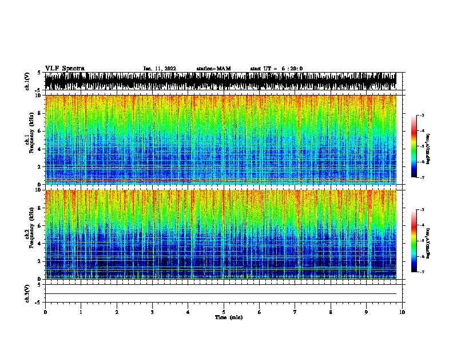Viewport: 453px width, 350px height.
Task: Click the "-3" label atop the ch.1 color bar
Action: pyautogui.click(x=422, y=115)
